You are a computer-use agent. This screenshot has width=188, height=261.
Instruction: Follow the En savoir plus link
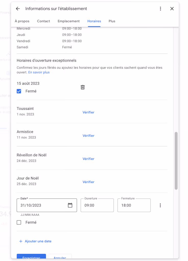pyautogui.click(x=39, y=72)
